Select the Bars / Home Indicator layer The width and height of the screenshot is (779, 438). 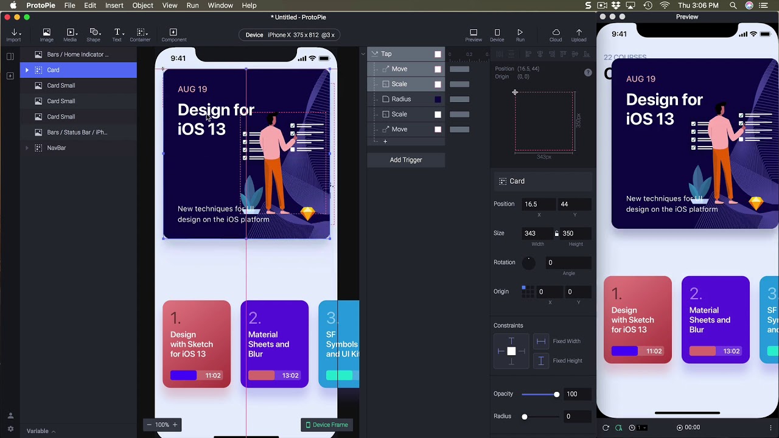(78, 54)
